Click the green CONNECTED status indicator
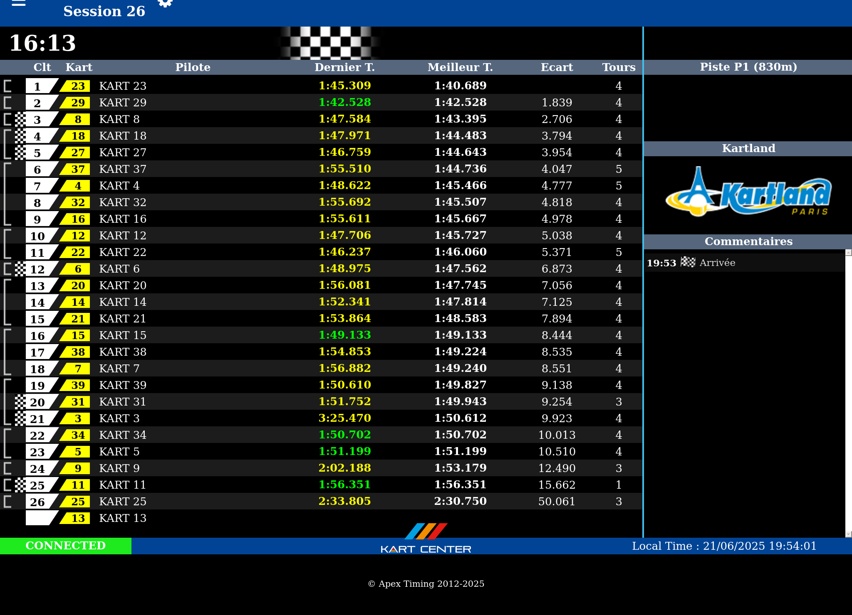 (x=66, y=546)
